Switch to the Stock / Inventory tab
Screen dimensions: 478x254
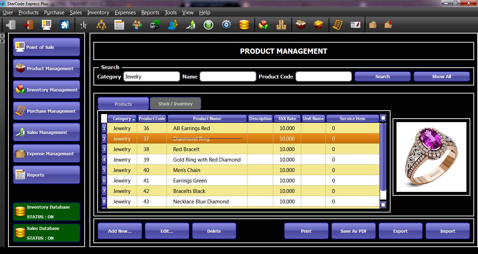tap(175, 104)
